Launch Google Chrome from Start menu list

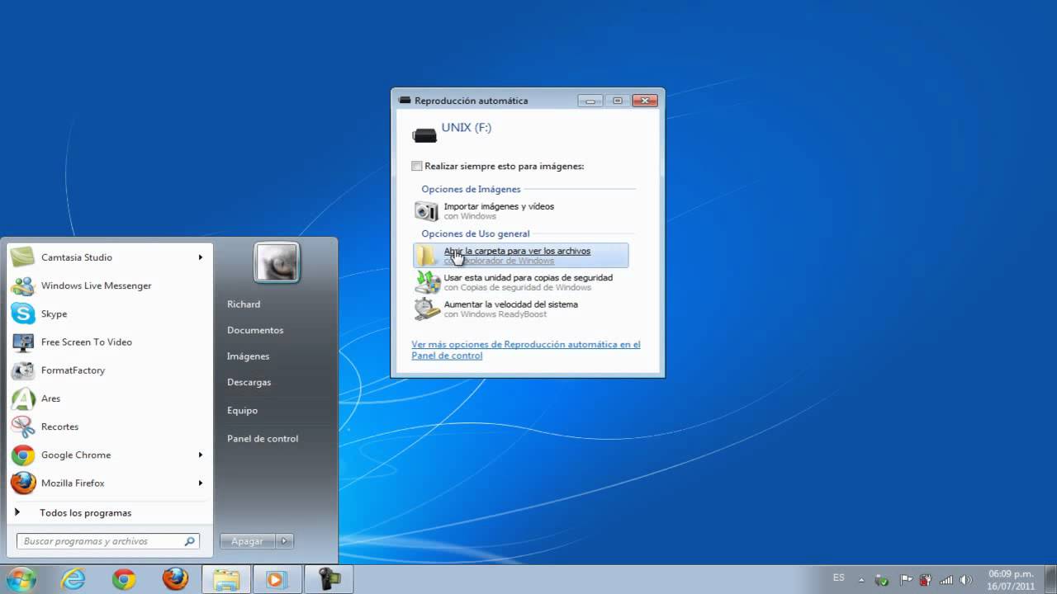tap(108, 455)
